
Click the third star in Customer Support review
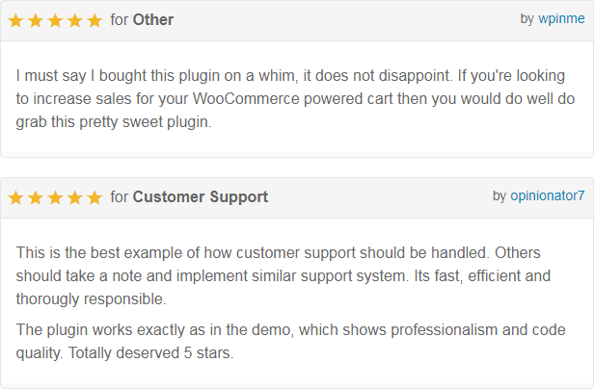click(x=55, y=197)
